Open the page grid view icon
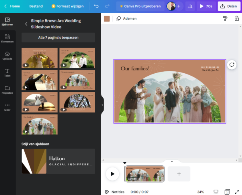The image size is (242, 195). (x=227, y=192)
